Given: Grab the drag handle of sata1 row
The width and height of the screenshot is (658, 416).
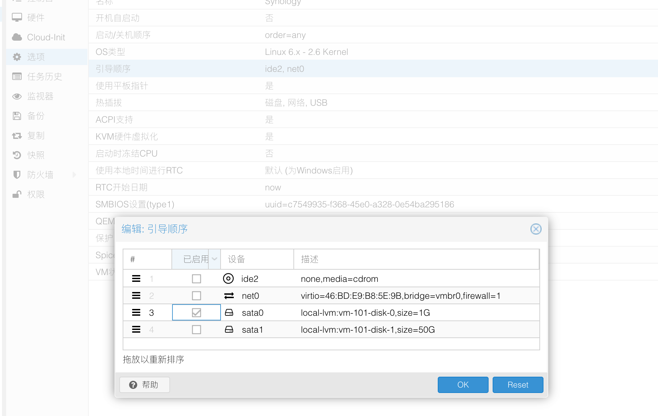Looking at the screenshot, I should point(136,330).
